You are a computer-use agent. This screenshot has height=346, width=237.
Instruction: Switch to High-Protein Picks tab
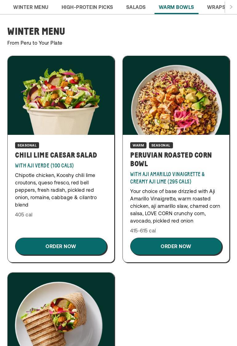pos(87,7)
